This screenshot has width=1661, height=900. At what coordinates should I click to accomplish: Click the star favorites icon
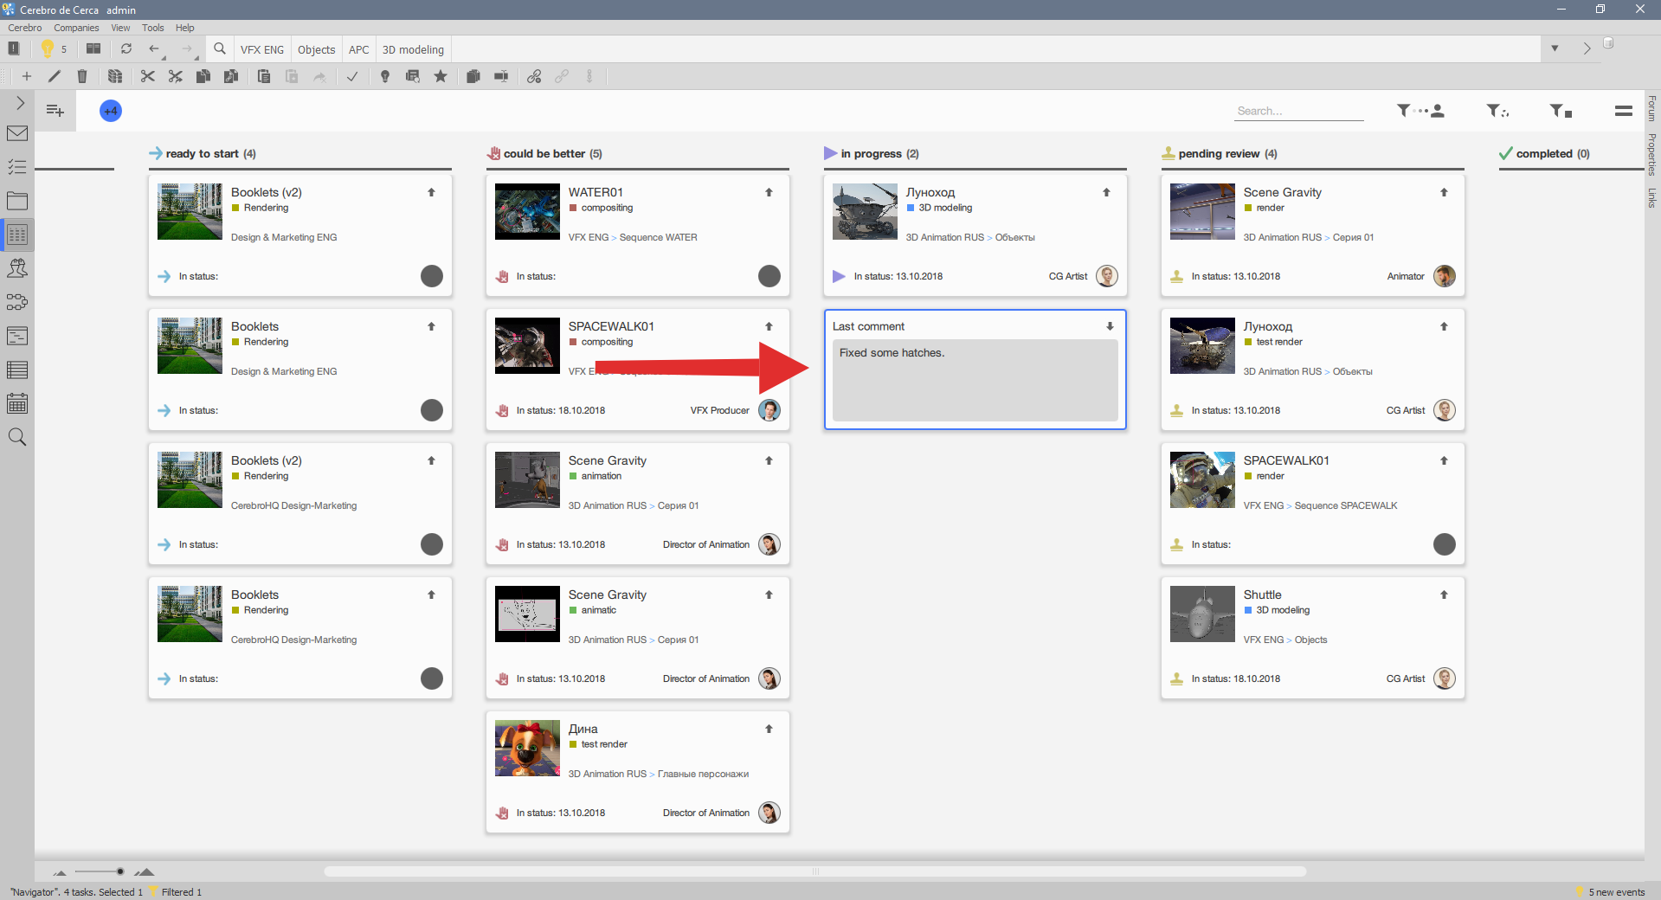(x=441, y=76)
